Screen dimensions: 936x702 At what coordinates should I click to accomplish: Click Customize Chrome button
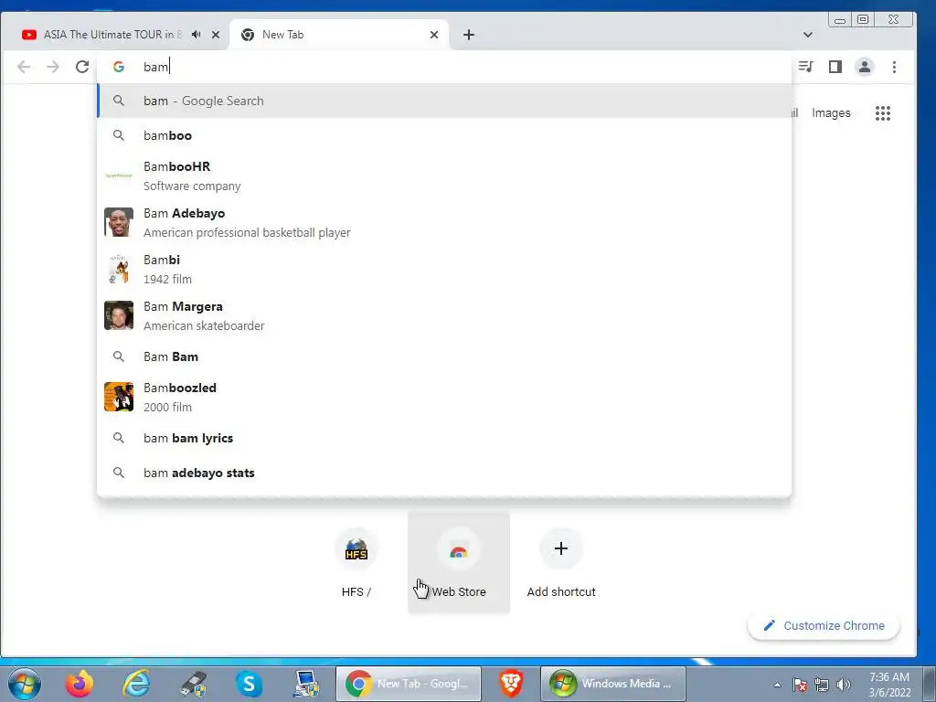click(x=824, y=625)
